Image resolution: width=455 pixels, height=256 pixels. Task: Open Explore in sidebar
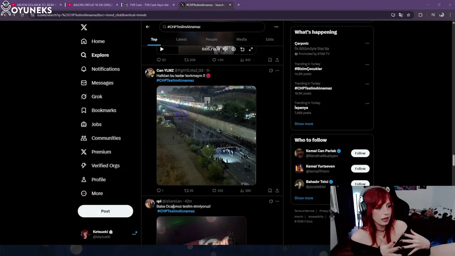pos(95,55)
